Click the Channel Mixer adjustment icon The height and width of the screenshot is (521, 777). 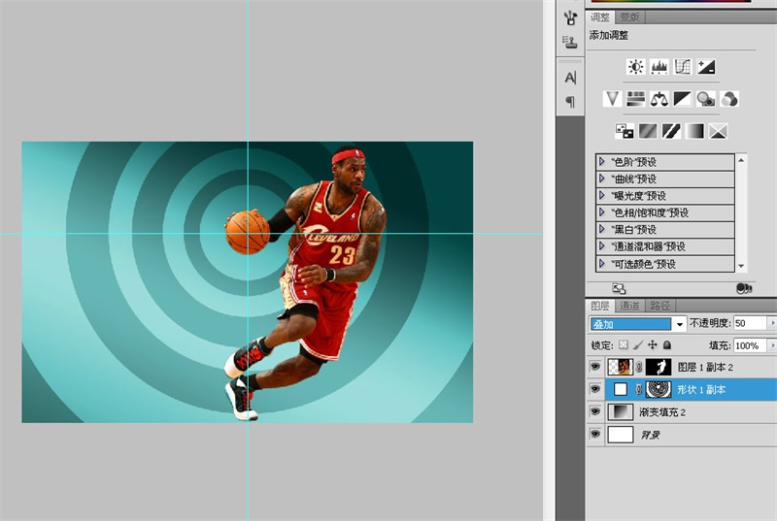[730, 98]
